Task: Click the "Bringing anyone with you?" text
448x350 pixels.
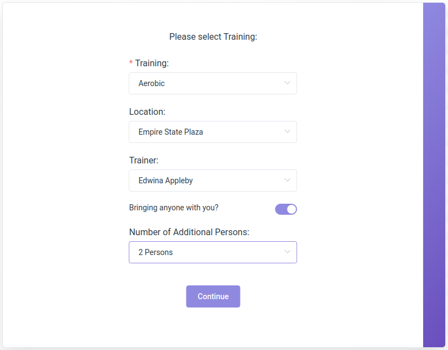Action: pyautogui.click(x=174, y=208)
